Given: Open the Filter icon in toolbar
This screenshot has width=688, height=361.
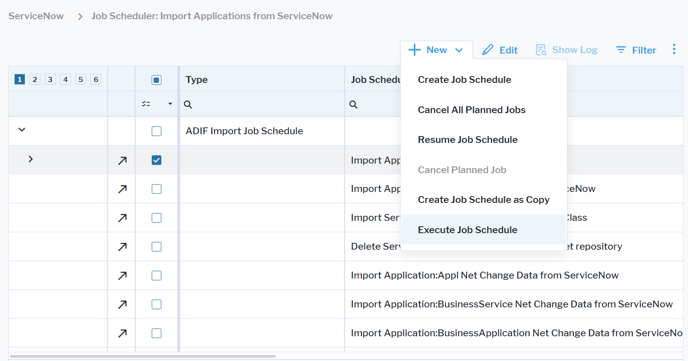Looking at the screenshot, I should pyautogui.click(x=621, y=50).
